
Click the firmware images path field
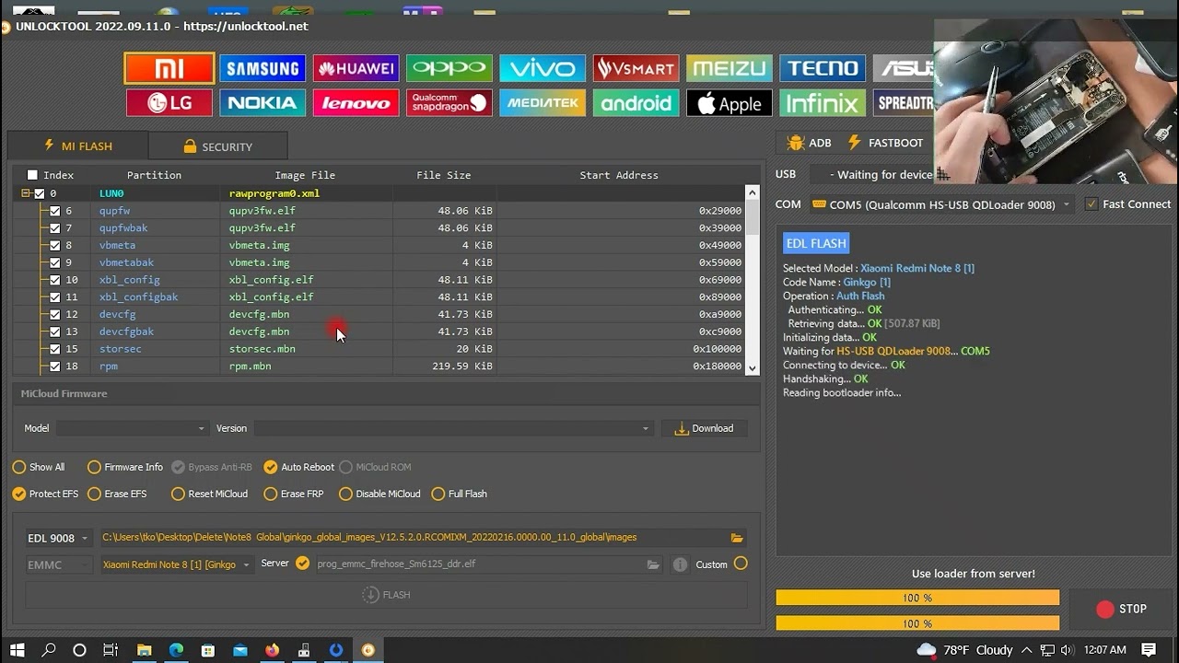pyautogui.click(x=412, y=538)
